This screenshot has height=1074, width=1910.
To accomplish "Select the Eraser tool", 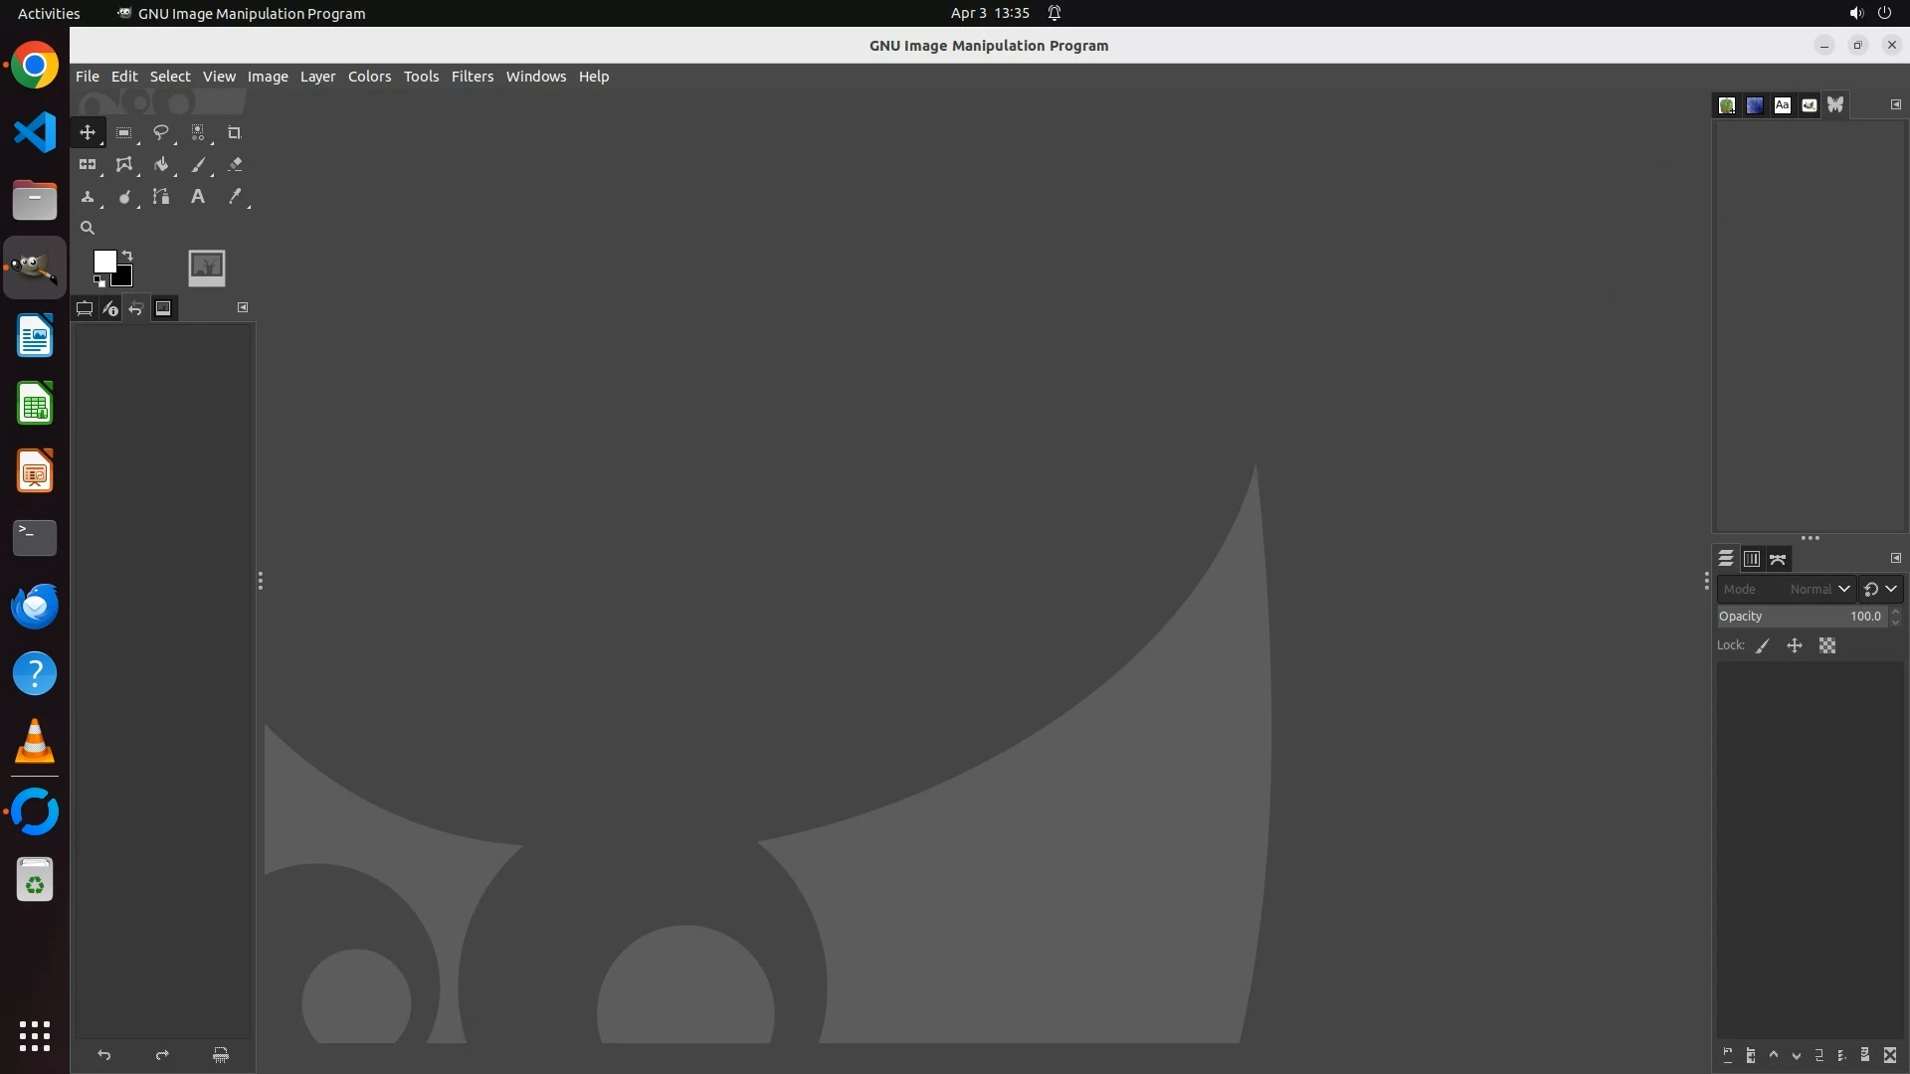I will point(235,165).
